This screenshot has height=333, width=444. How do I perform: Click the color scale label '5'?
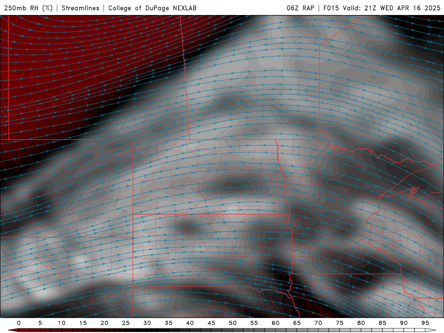tap(40, 323)
